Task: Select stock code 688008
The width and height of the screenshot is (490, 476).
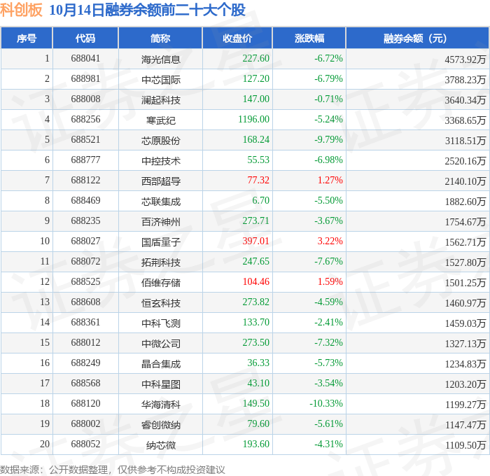Action: pos(85,99)
